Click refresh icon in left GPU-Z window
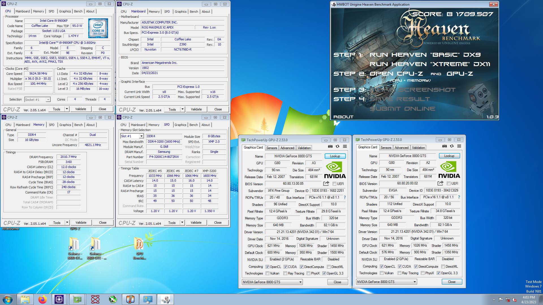This screenshot has width=543, height=305. 337,146
